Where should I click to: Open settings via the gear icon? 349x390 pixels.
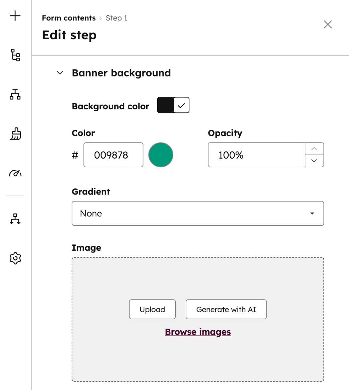point(15,258)
